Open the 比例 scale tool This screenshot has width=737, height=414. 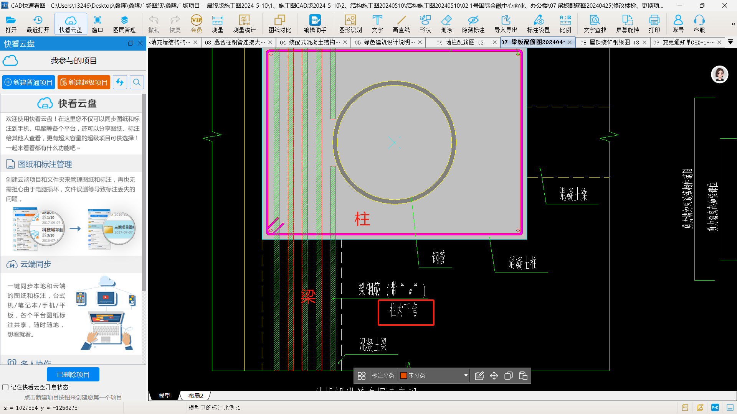click(565, 24)
